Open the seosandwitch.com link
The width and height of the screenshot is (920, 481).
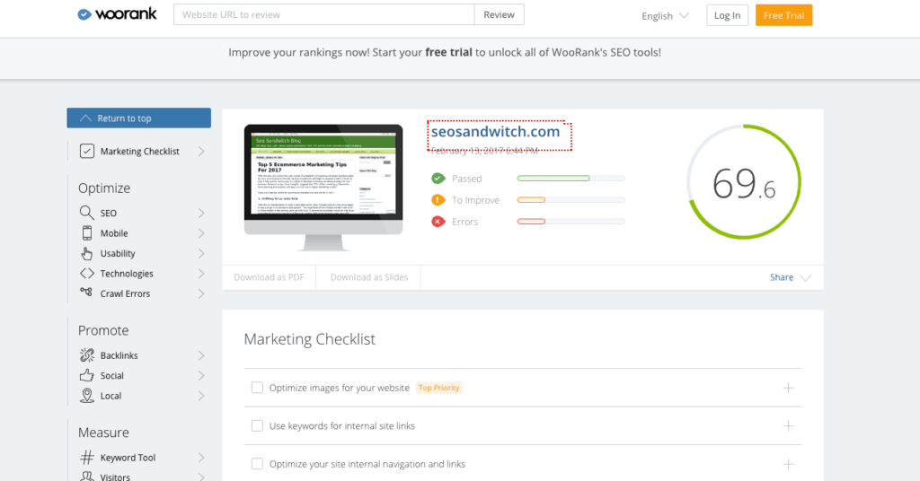tap(495, 131)
